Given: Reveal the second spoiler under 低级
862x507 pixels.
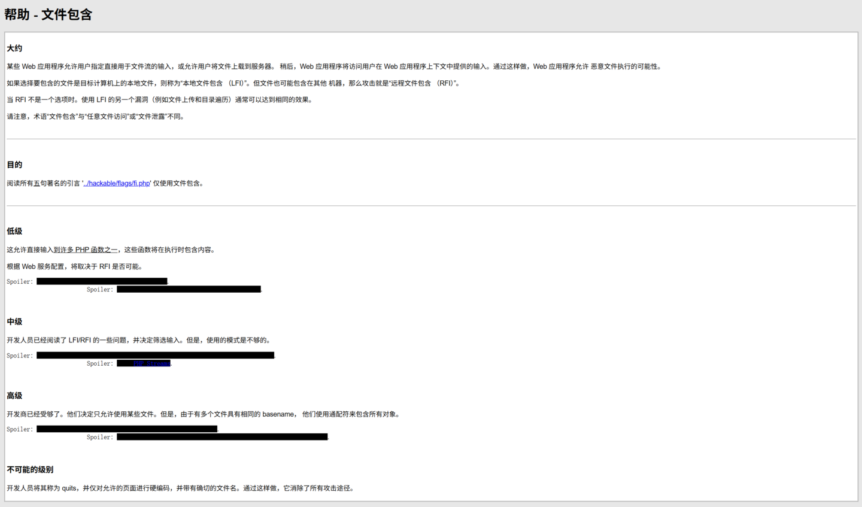Looking at the screenshot, I should click(x=189, y=289).
